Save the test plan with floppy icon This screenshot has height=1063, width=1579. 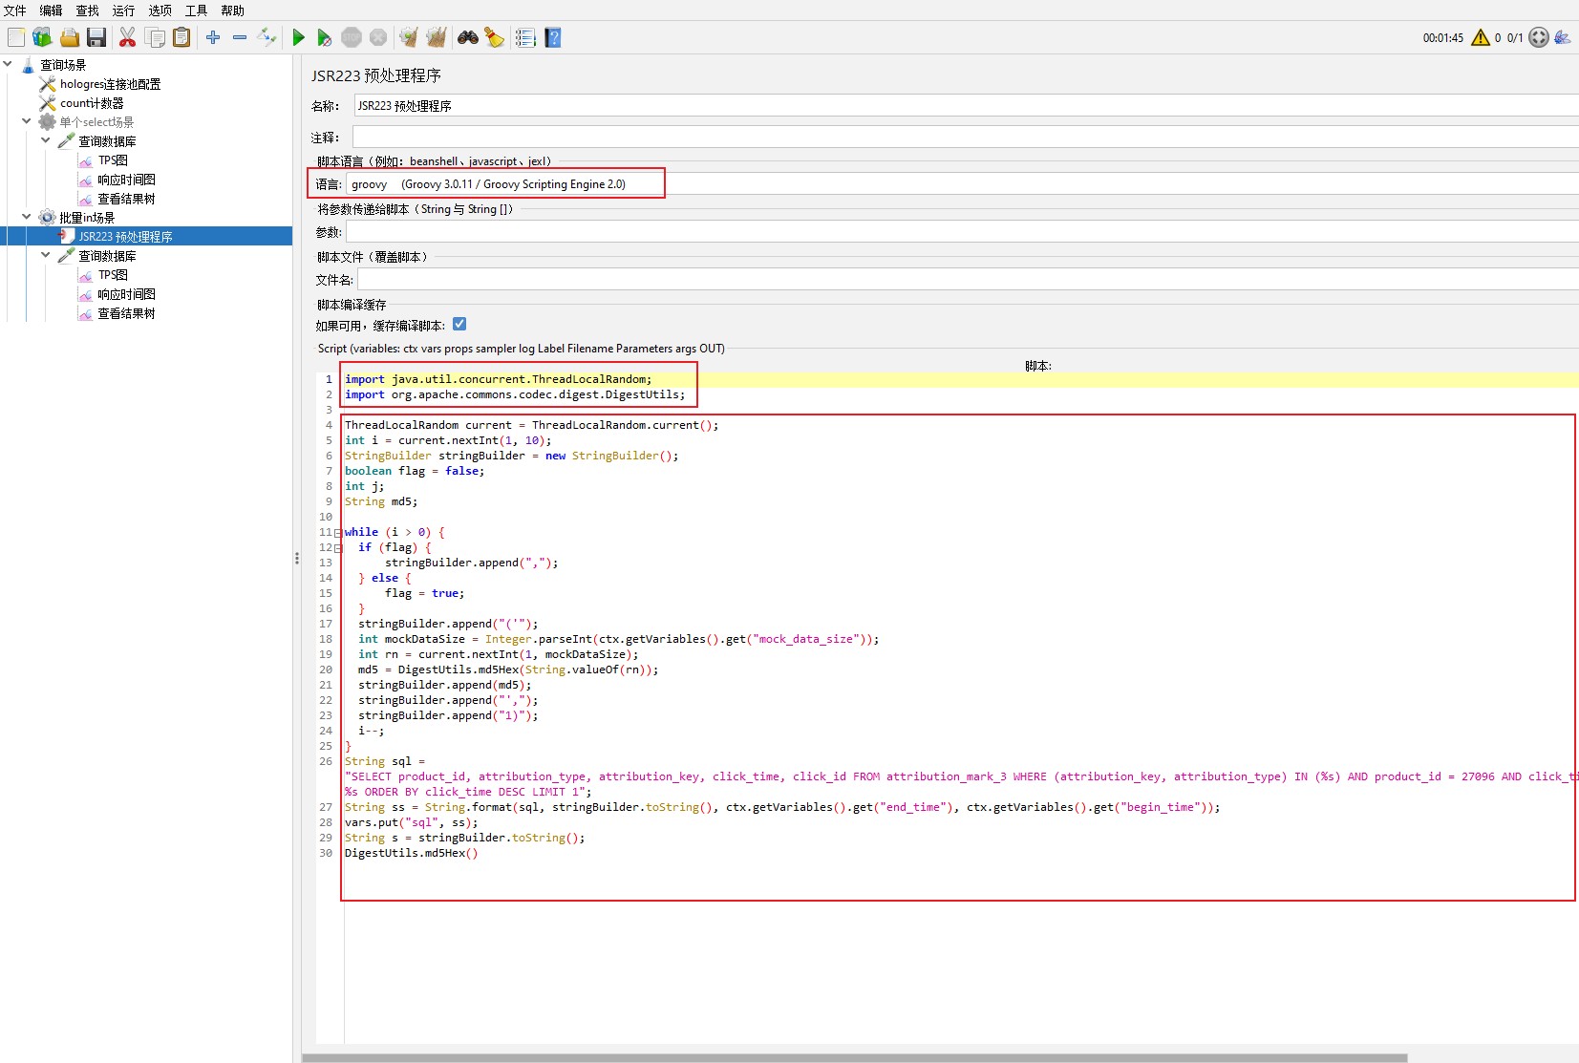coord(96,37)
